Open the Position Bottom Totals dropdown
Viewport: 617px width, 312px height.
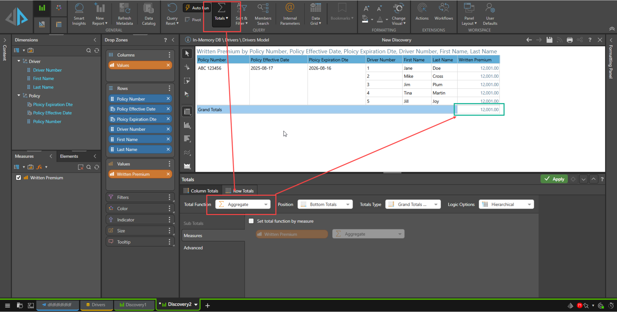coord(325,204)
